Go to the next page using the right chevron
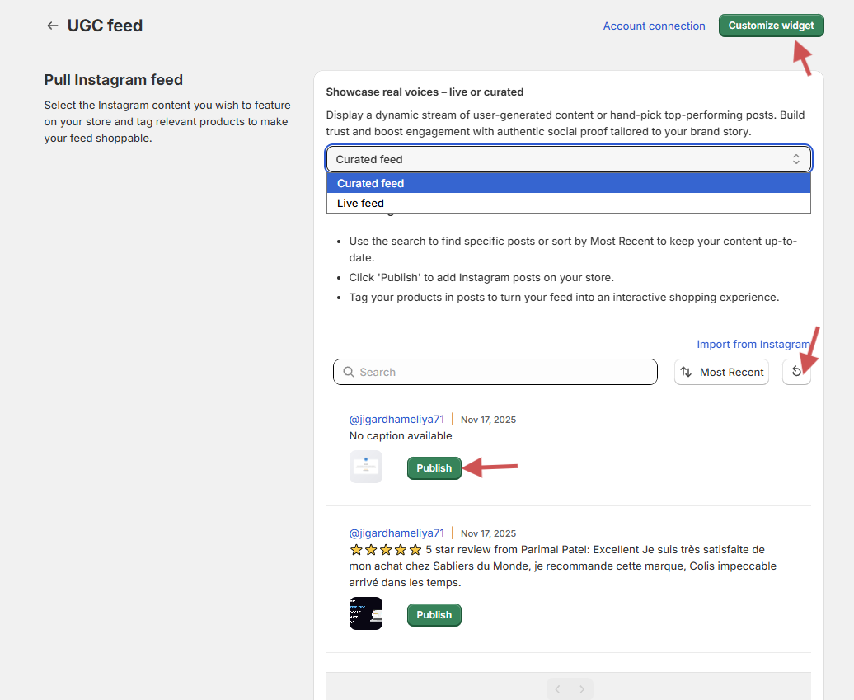The height and width of the screenshot is (700, 854). pyautogui.click(x=582, y=689)
